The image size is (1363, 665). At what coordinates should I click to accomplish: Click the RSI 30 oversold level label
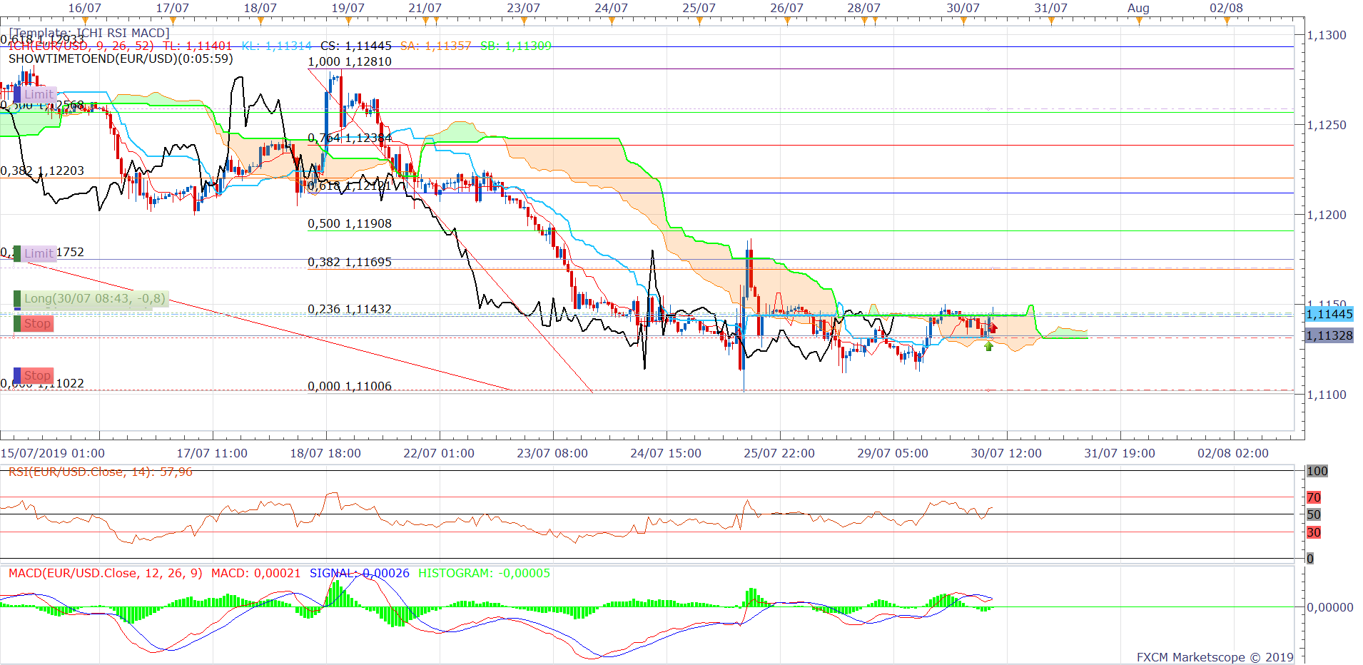coord(1314,532)
